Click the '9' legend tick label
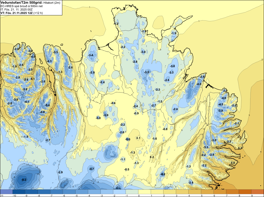 click(252, 196)
